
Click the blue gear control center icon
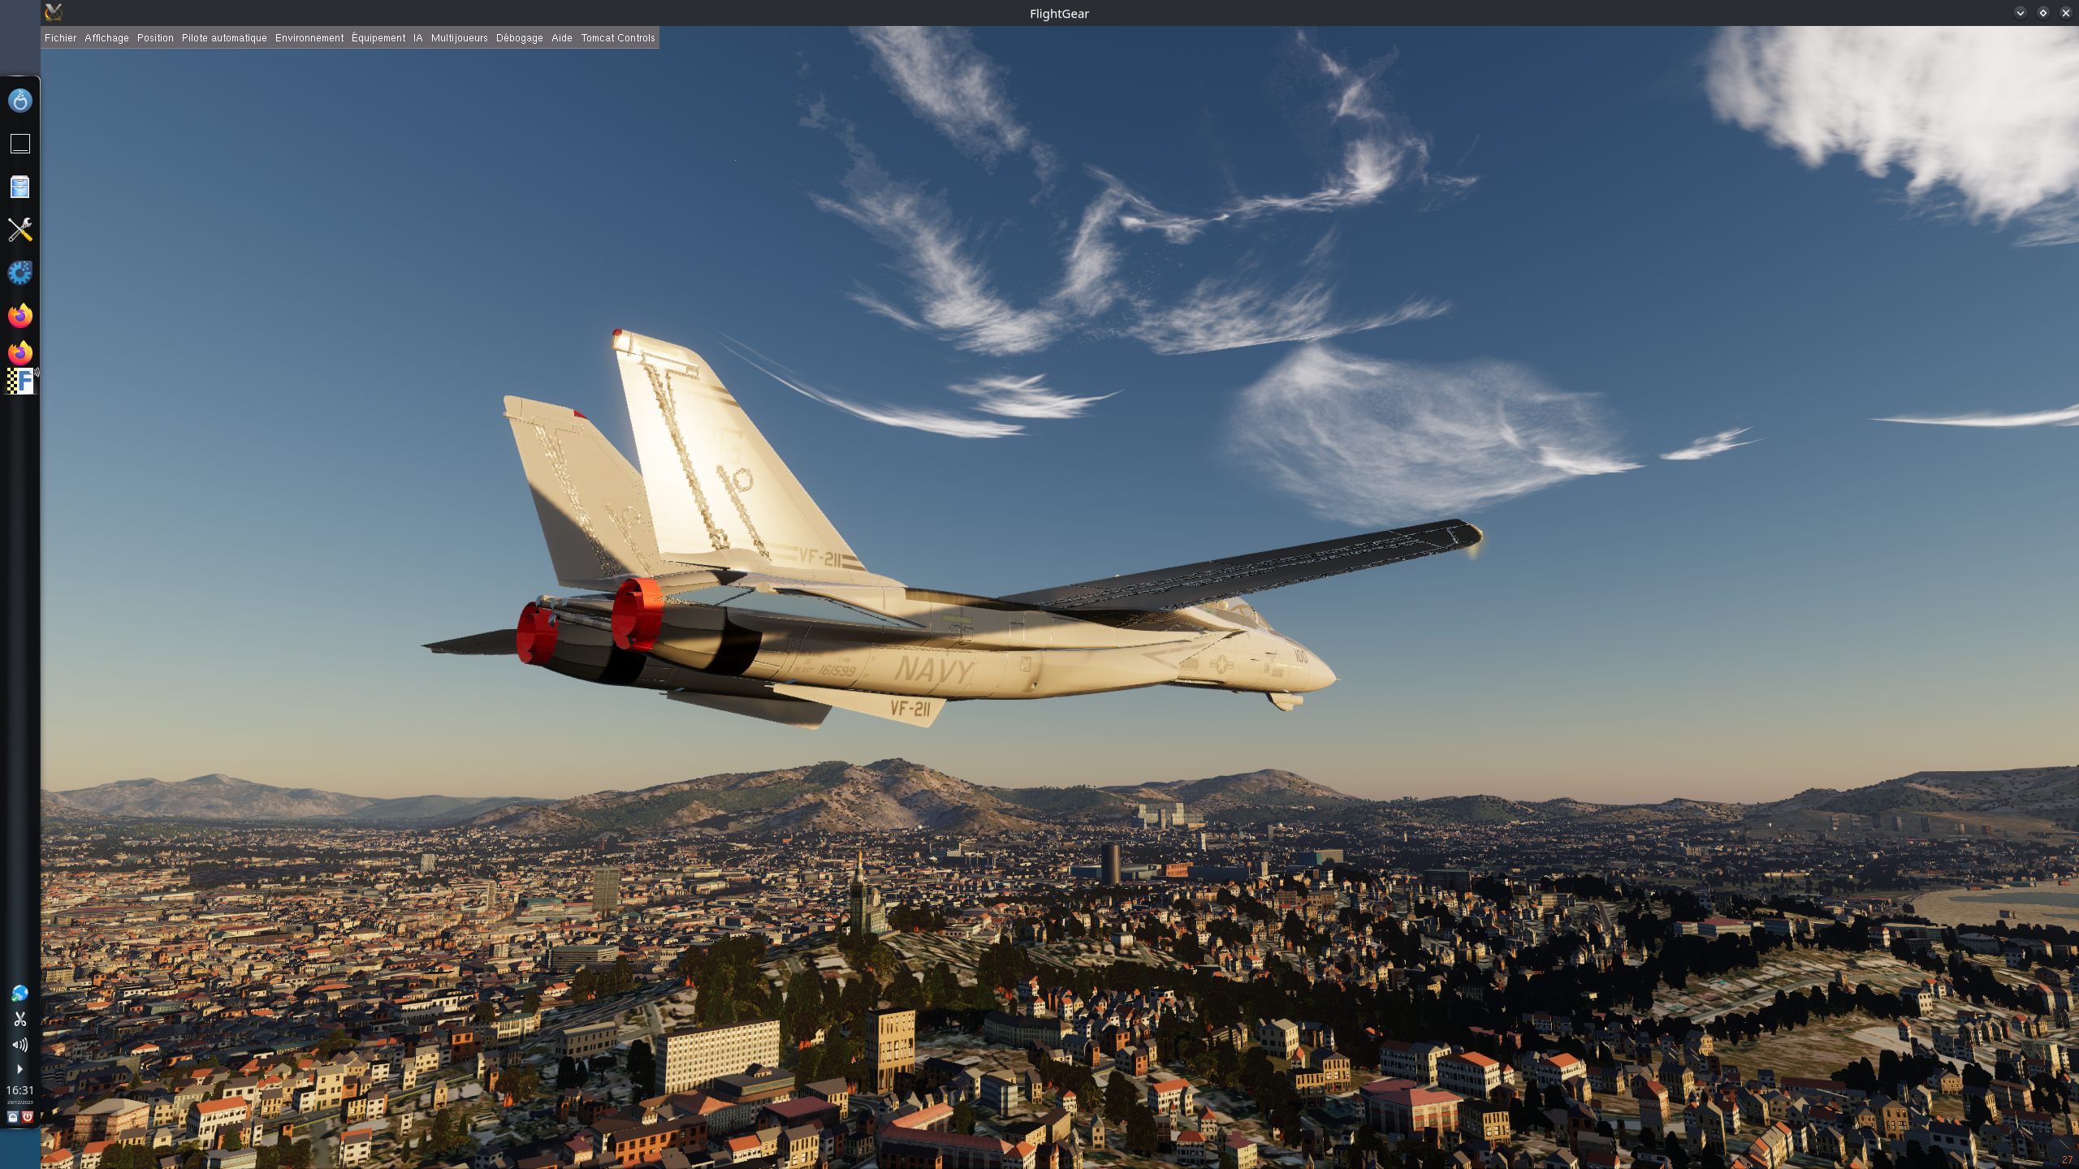pos(19,273)
